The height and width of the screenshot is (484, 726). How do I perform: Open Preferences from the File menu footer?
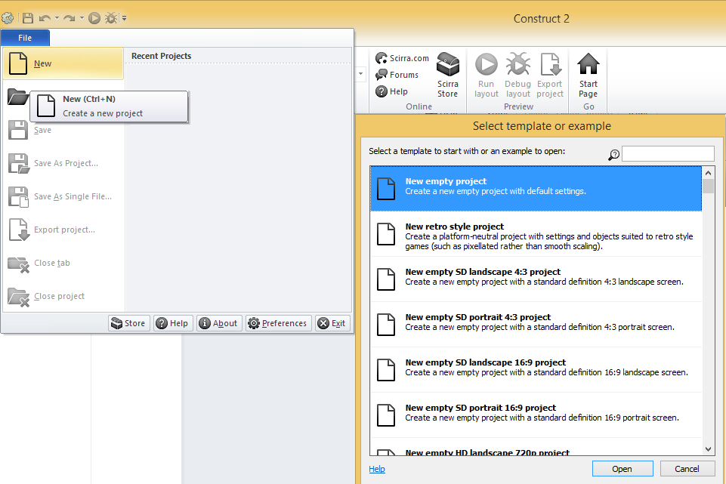point(278,323)
